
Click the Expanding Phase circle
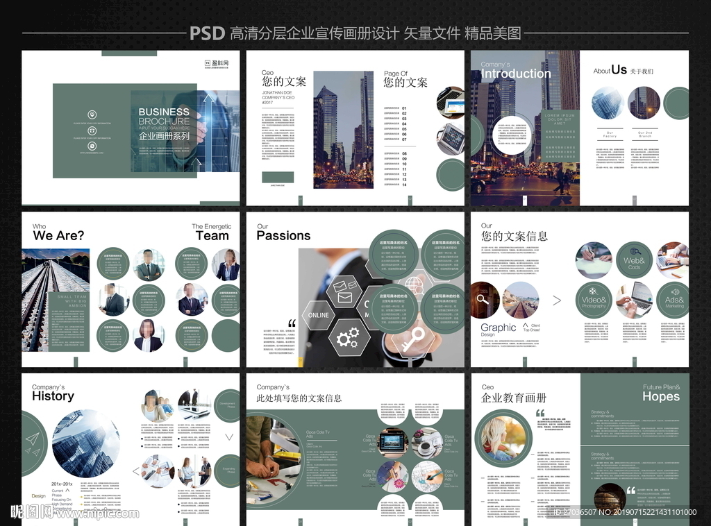(228, 470)
